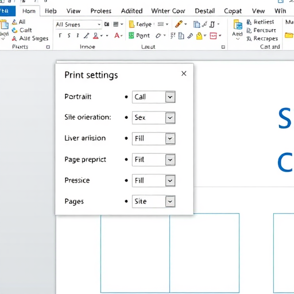Click the red font color A icon
This screenshot has height=294, width=294.
(117, 36)
